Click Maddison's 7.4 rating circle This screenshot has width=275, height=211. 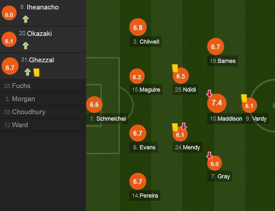point(217,103)
